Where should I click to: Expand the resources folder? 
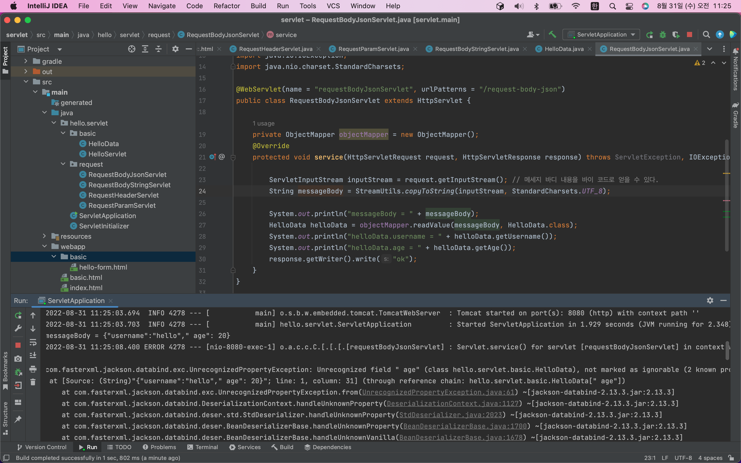(x=45, y=236)
